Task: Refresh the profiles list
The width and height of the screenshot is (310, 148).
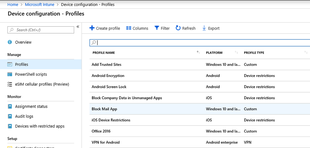Action: pyautogui.click(x=178, y=28)
